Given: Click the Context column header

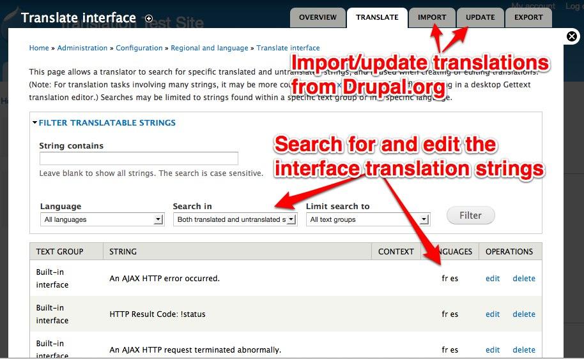Looking at the screenshot, I should click(396, 252).
